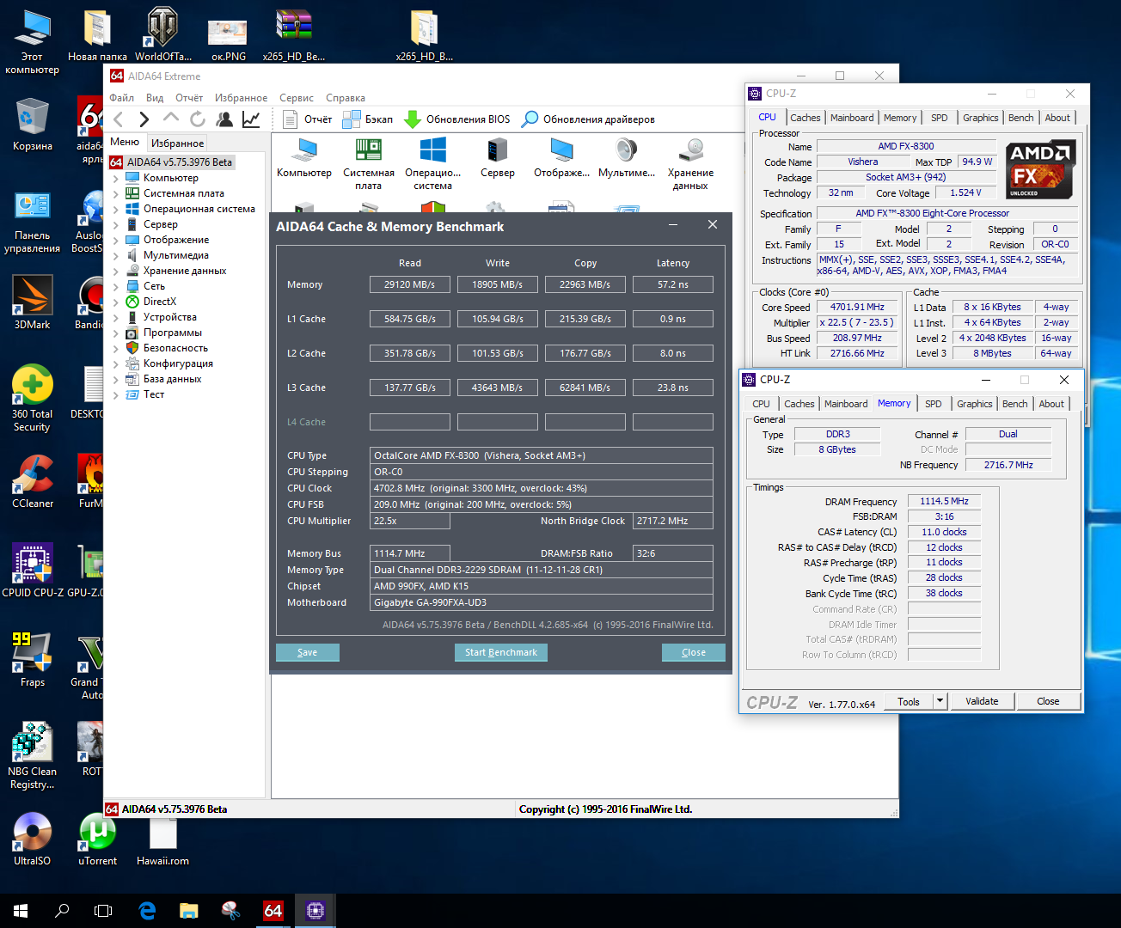Expand the Системная плата tree node
Viewport: 1121px width, 928px height.
click(116, 193)
